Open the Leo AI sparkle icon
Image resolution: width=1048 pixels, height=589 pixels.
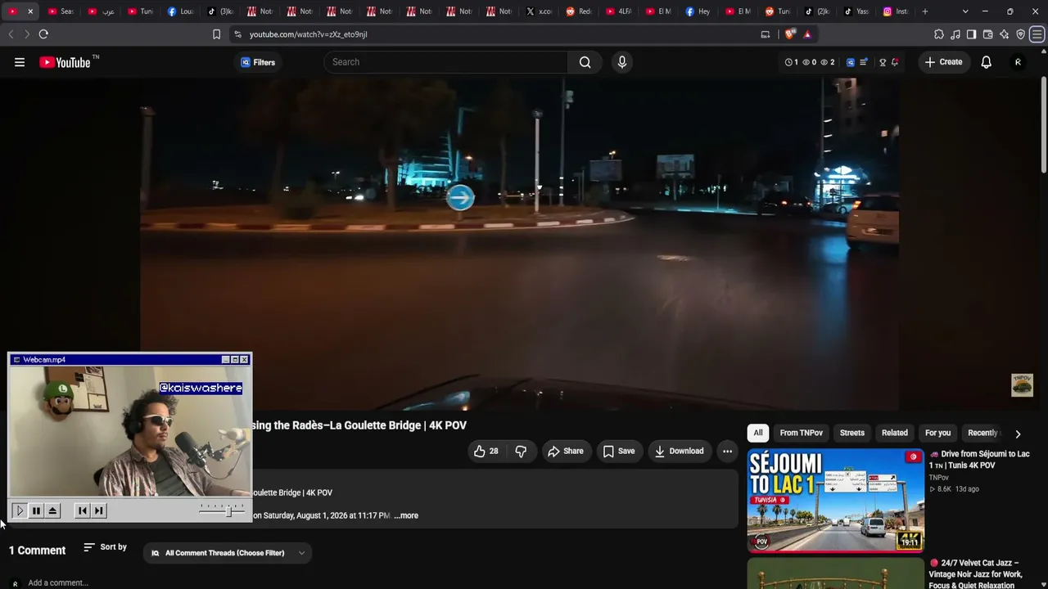[1004, 34]
